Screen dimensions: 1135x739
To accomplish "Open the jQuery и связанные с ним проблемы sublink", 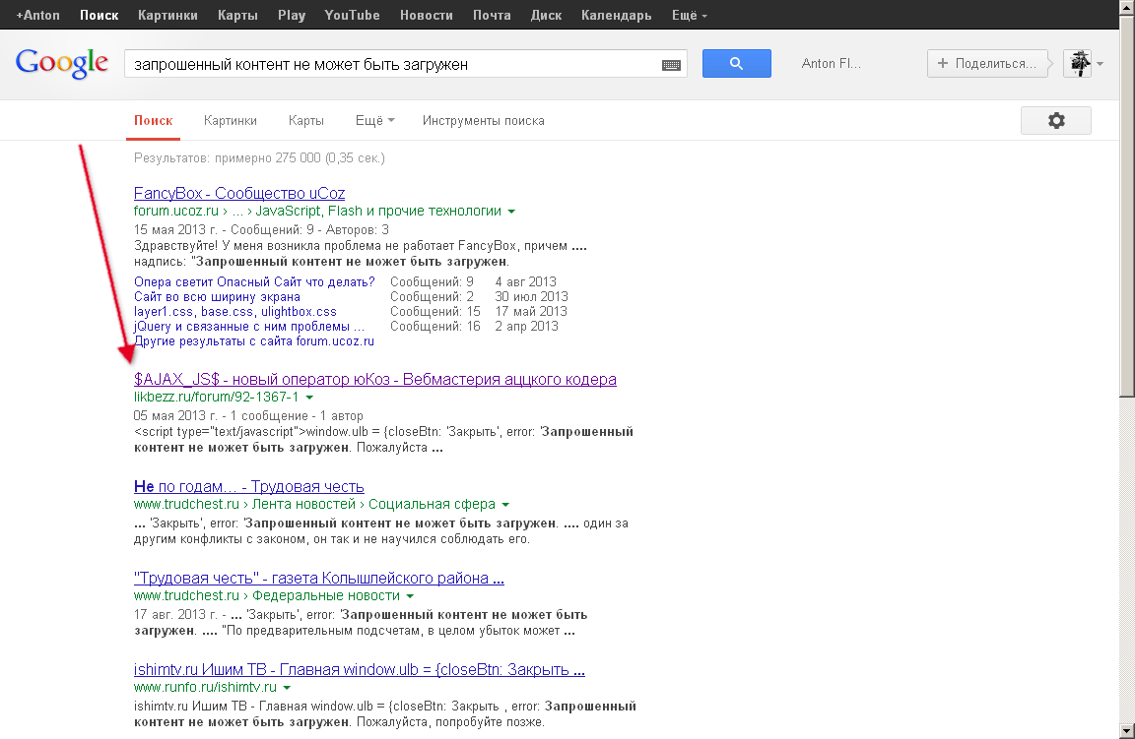I will (x=249, y=327).
